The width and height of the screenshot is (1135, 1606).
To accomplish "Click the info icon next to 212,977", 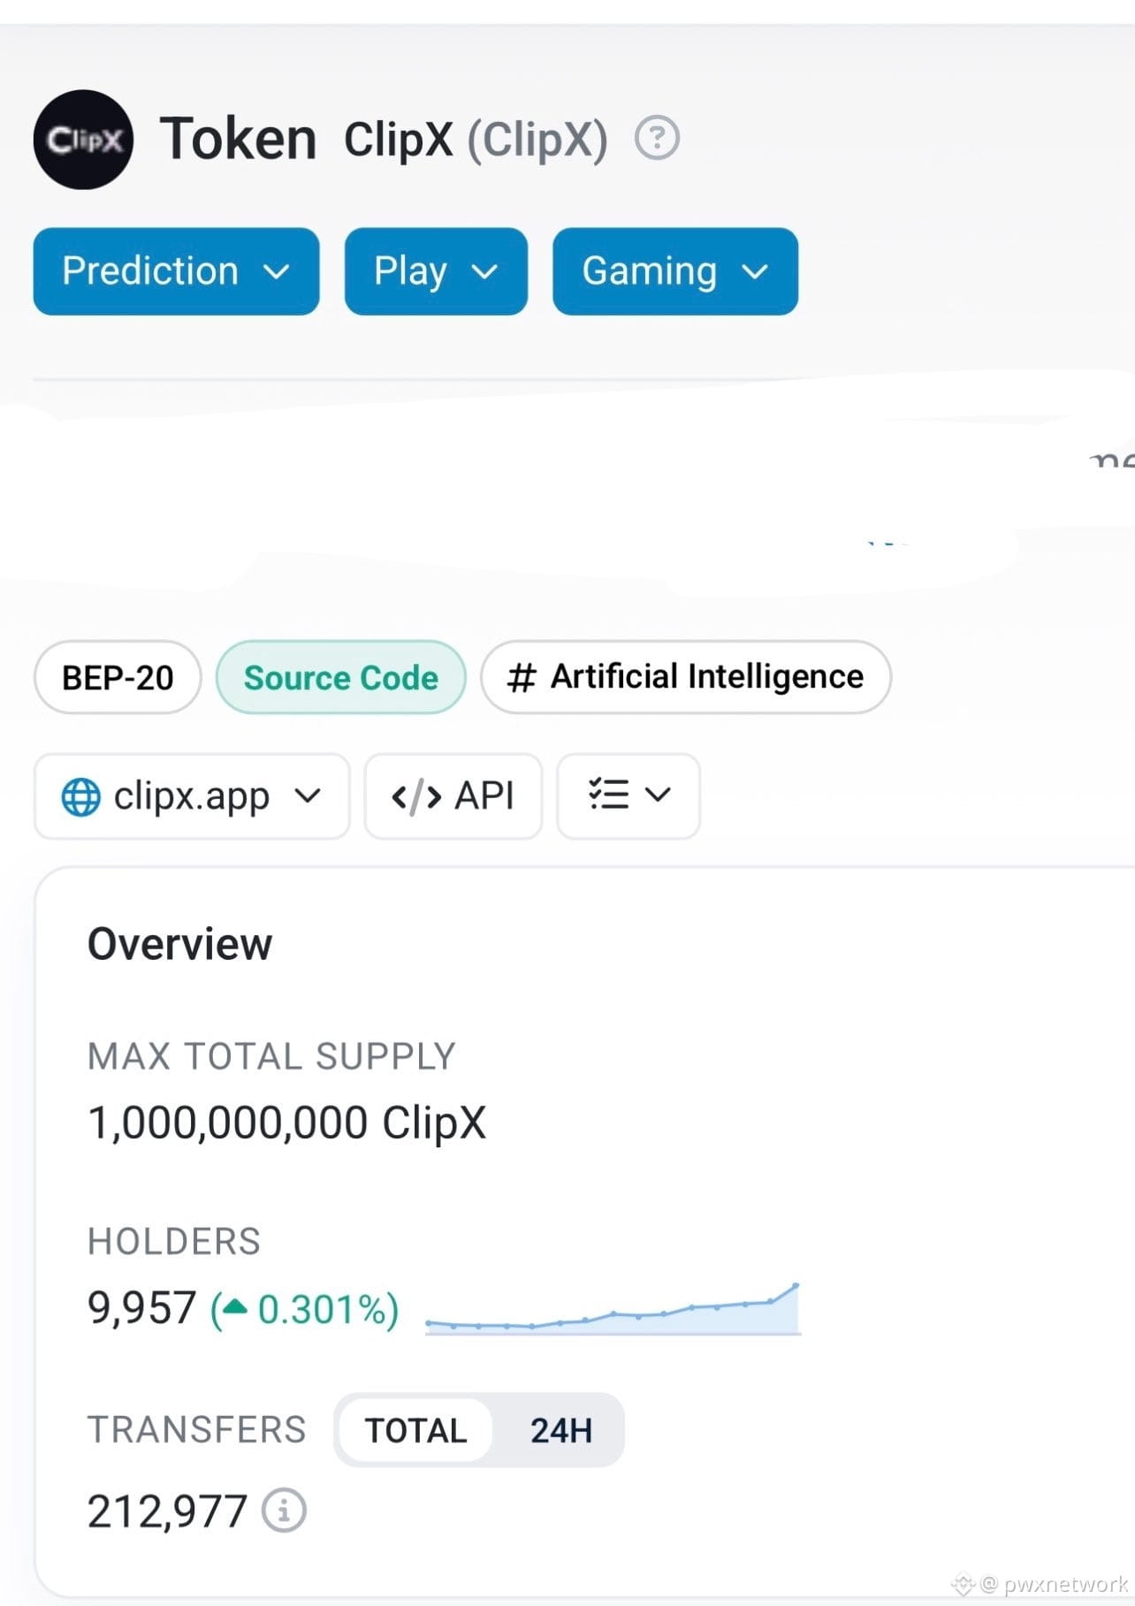I will coord(284,1510).
